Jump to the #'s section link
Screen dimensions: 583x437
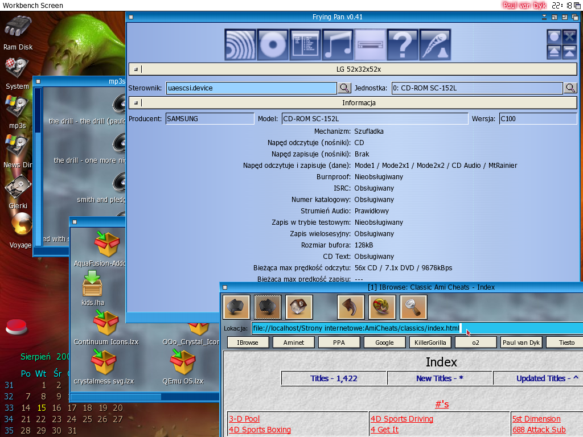pos(442,405)
